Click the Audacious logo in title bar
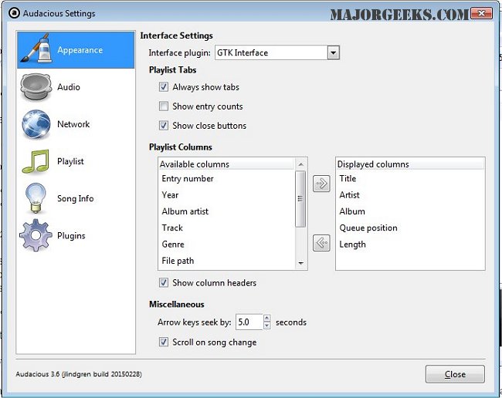The width and height of the screenshot is (502, 398). click(x=14, y=13)
